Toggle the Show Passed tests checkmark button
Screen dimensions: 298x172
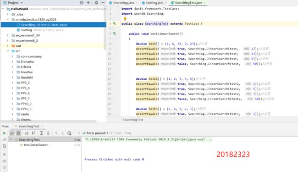point(12,133)
